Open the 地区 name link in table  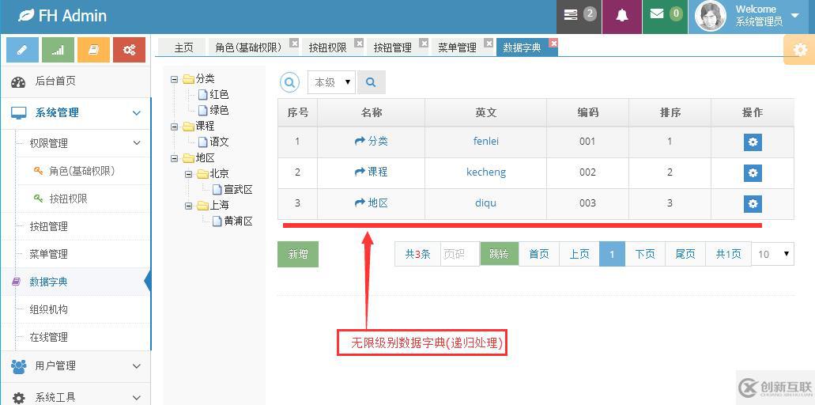click(371, 202)
